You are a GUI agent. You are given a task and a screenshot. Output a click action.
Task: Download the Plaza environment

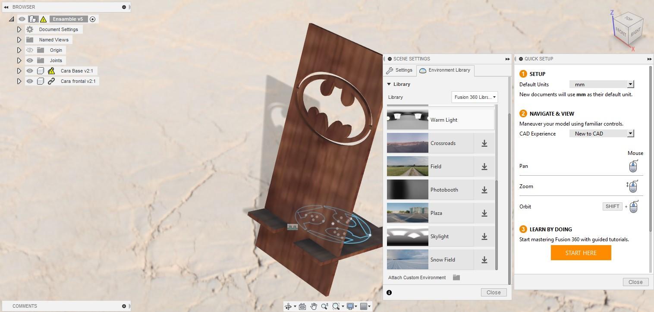click(484, 213)
